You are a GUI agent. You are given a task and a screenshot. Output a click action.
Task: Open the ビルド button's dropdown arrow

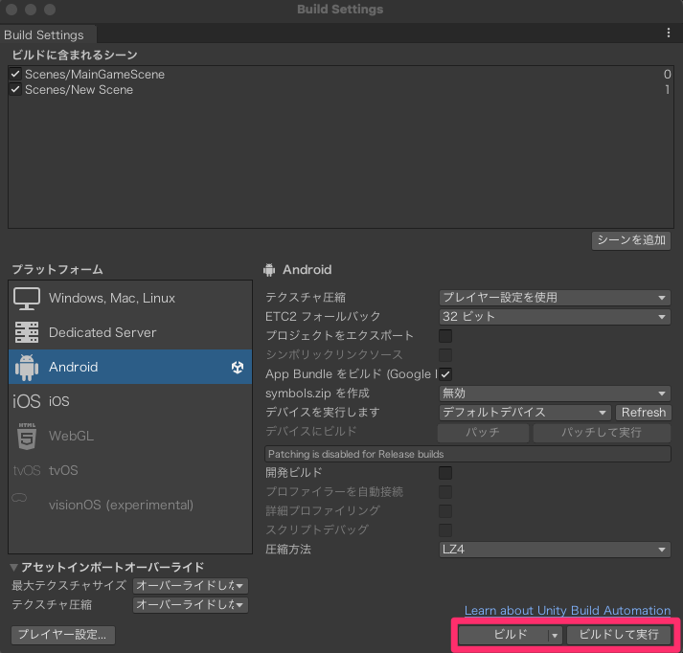pyautogui.click(x=555, y=636)
